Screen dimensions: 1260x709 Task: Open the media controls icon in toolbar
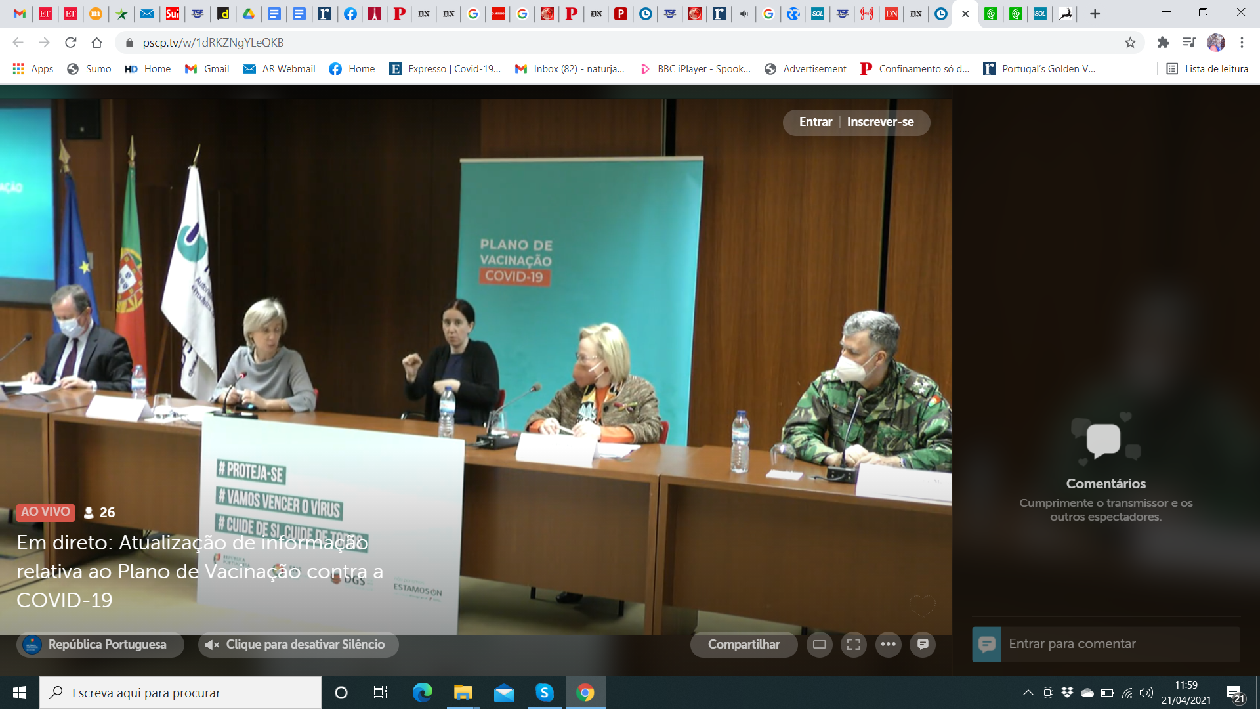tap(1188, 43)
